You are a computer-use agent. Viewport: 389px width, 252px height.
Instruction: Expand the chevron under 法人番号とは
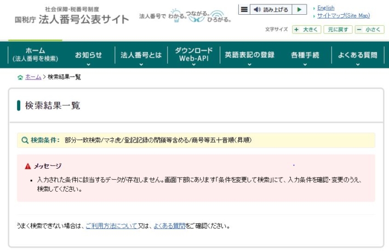pos(141,65)
